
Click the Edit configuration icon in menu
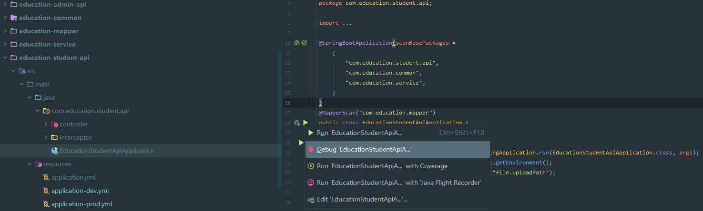click(311, 200)
